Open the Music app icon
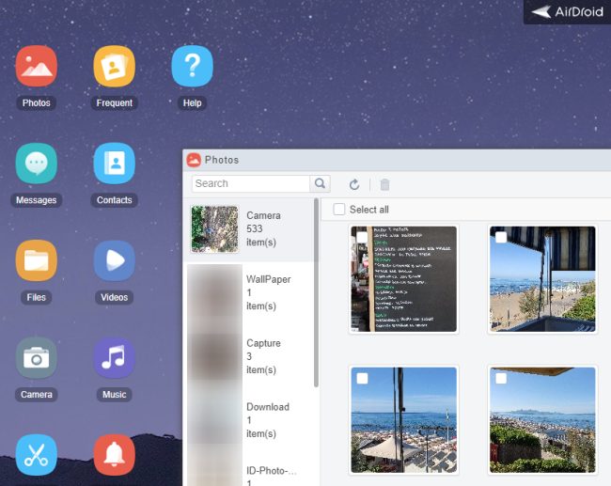Screen dimensions: 611x486 (x=114, y=358)
